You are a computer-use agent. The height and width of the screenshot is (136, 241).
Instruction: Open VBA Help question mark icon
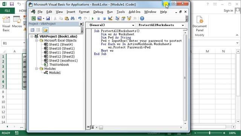coord(142,19)
